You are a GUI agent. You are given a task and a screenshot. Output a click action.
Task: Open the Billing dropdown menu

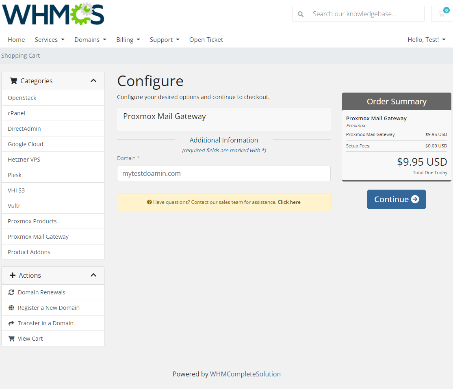(x=128, y=39)
